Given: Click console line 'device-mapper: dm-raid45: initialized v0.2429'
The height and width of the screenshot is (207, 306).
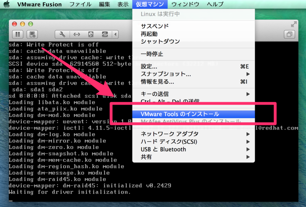Looking at the screenshot, I should pos(90,186).
